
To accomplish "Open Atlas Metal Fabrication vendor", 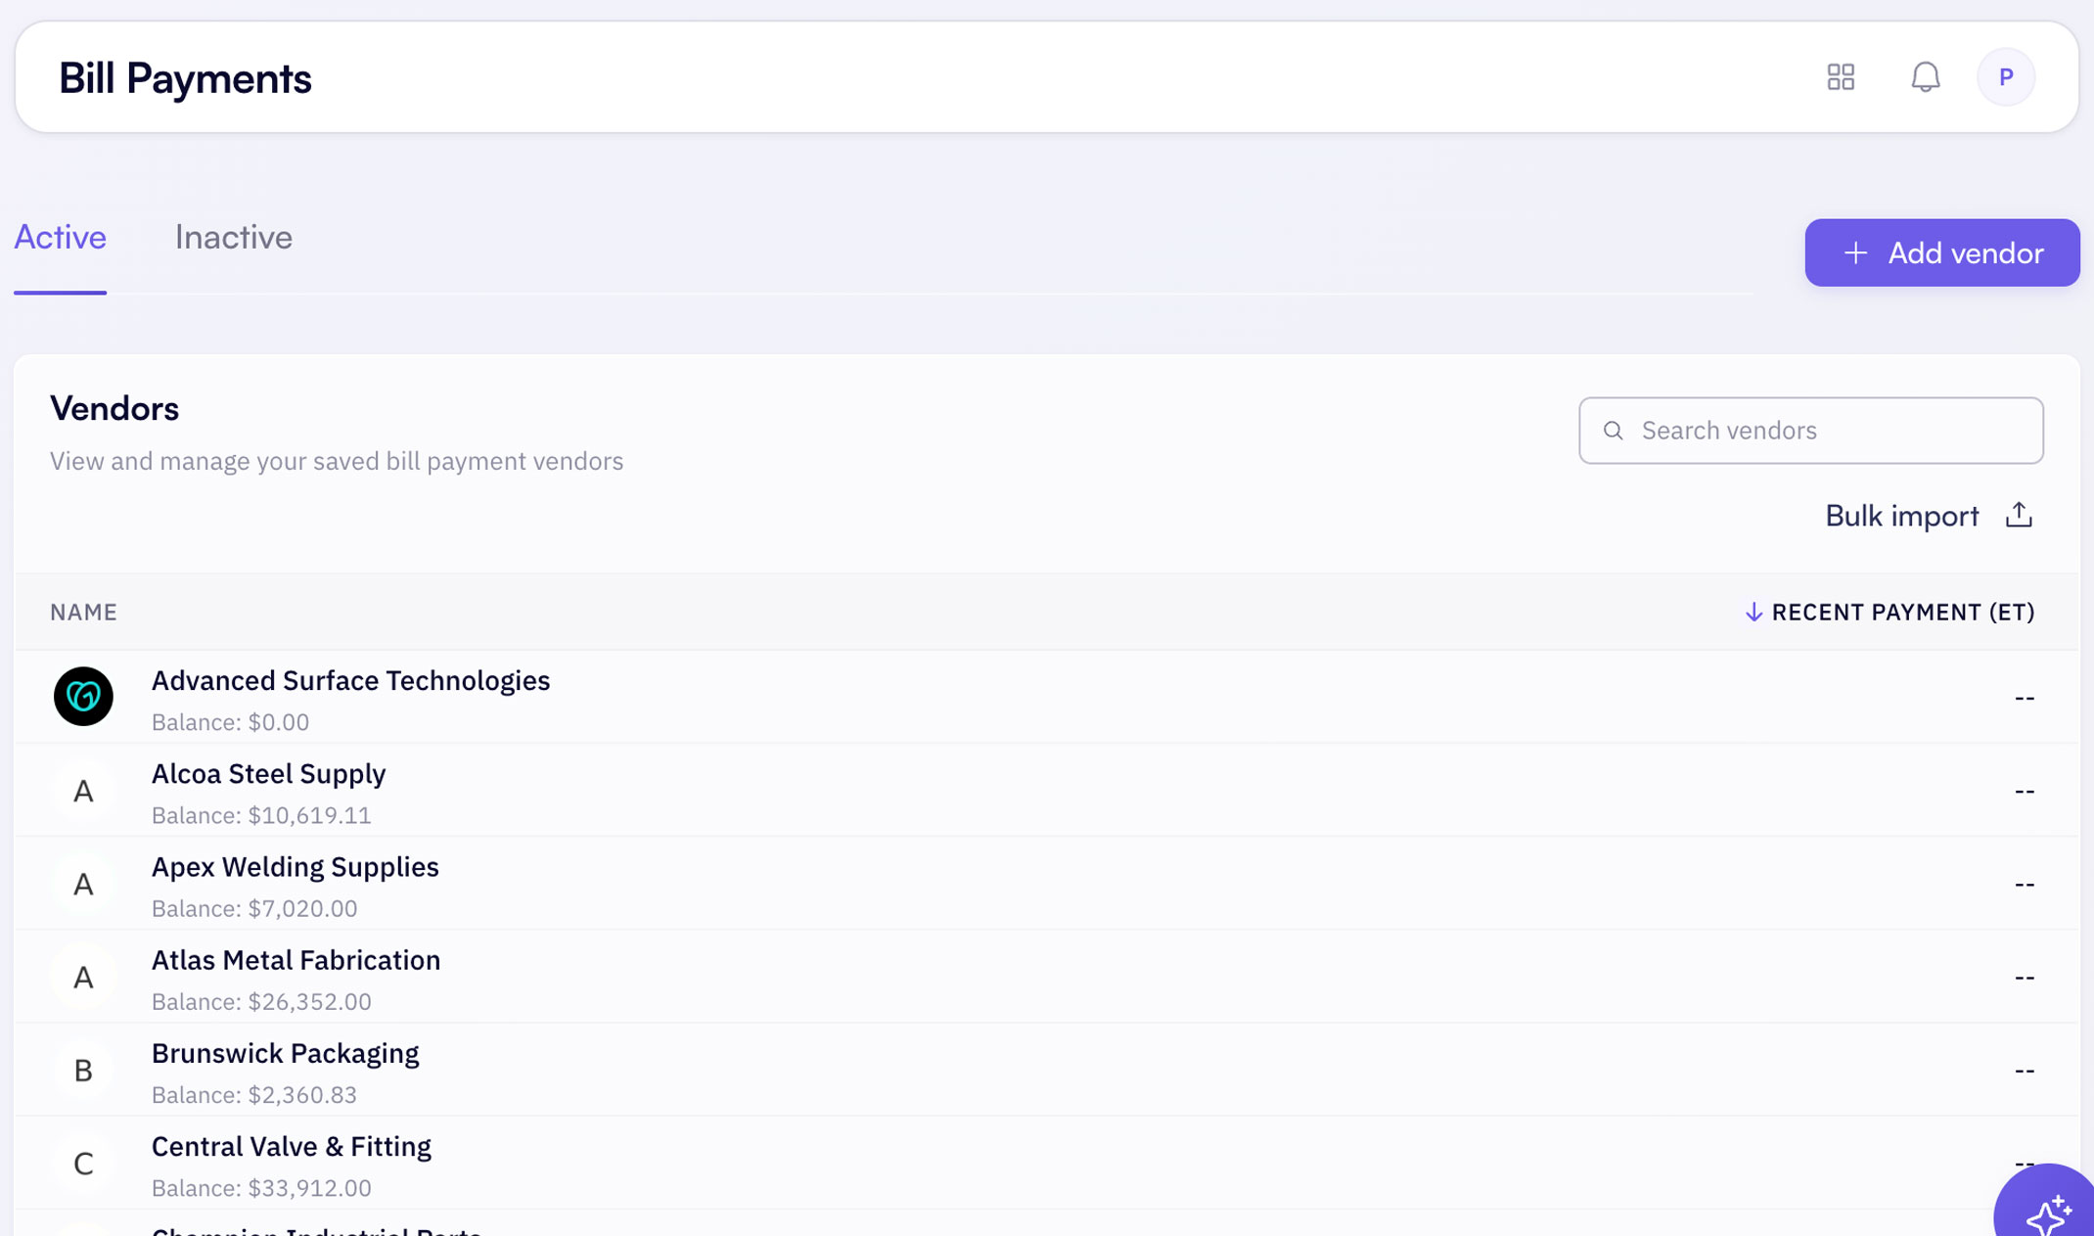I will coord(1046,977).
